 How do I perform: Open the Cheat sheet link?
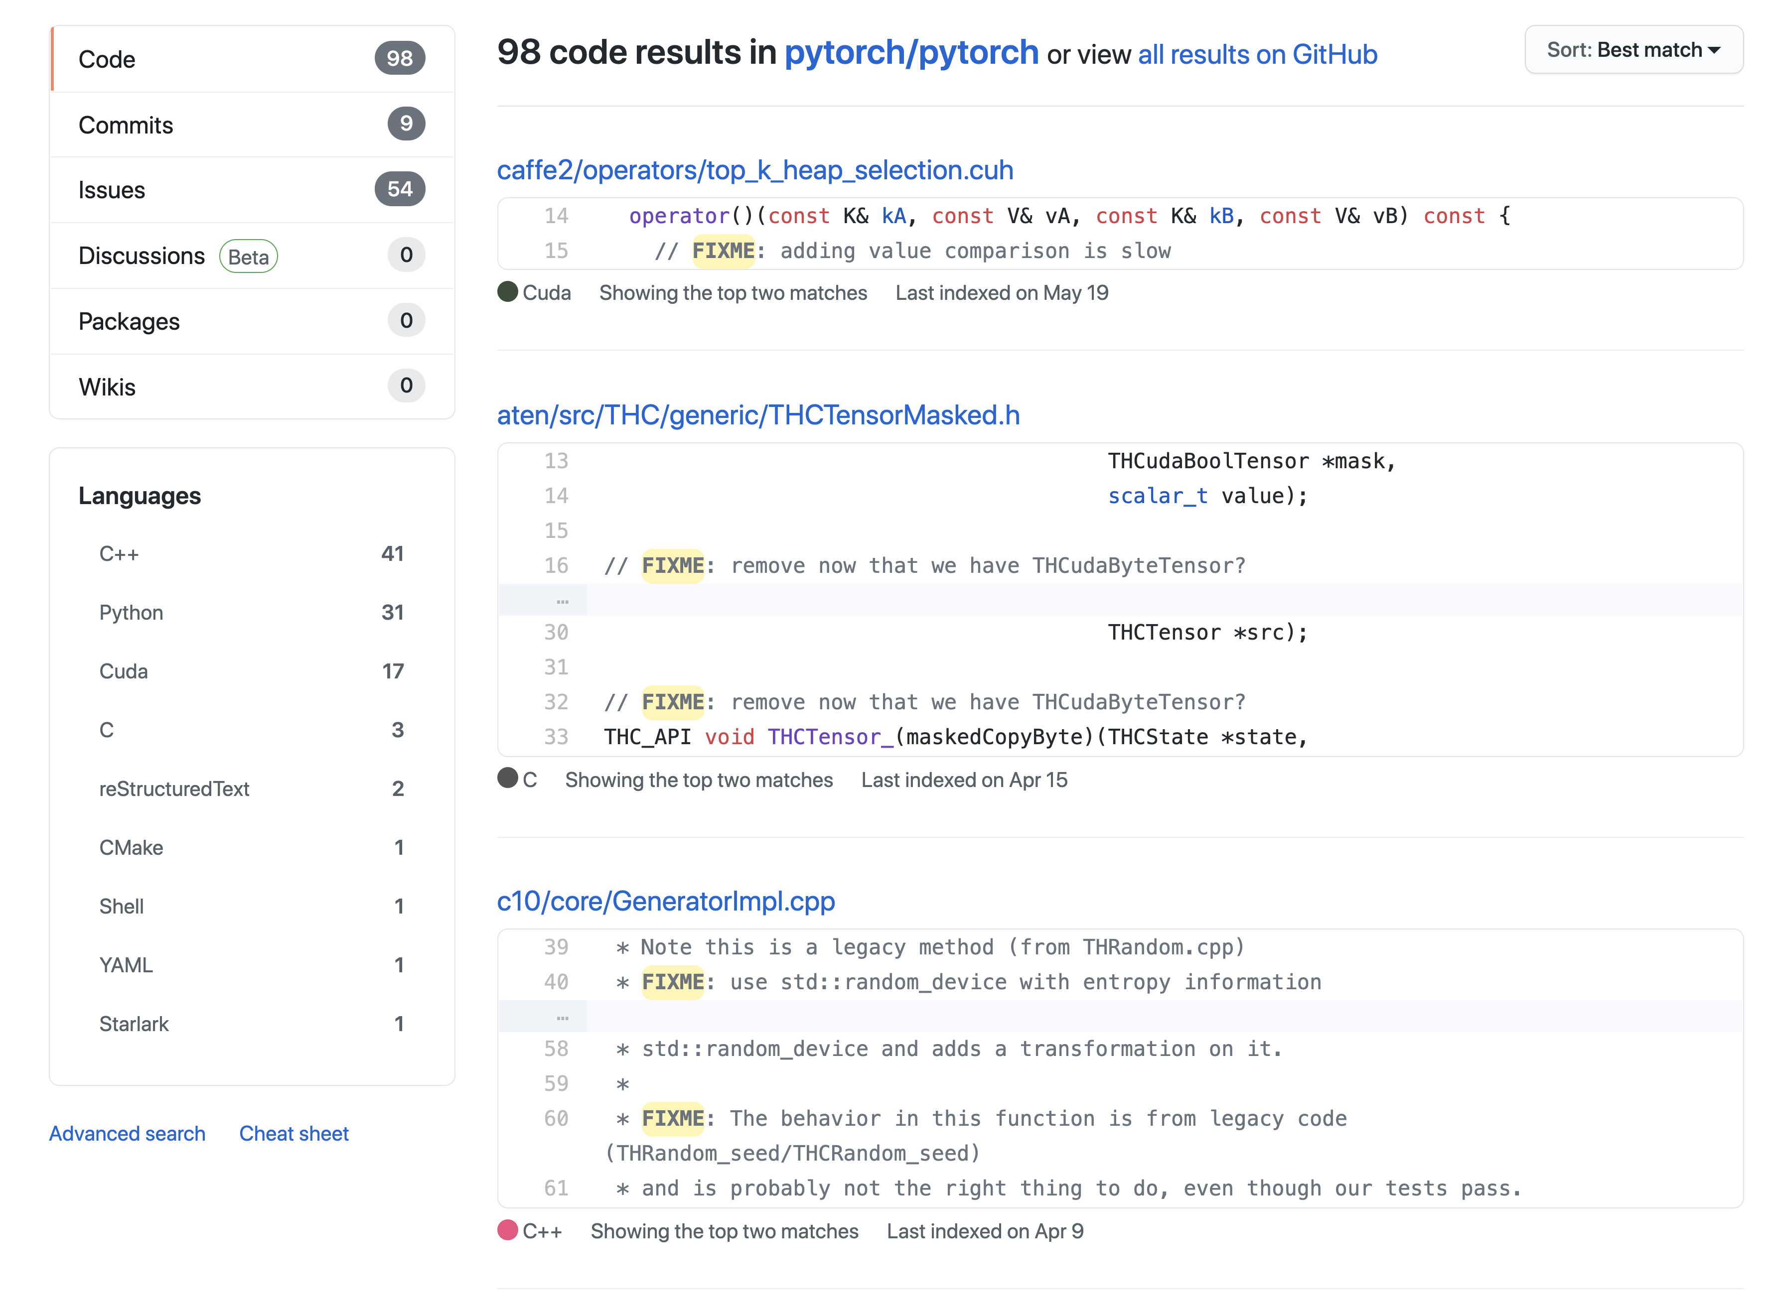pos(294,1134)
